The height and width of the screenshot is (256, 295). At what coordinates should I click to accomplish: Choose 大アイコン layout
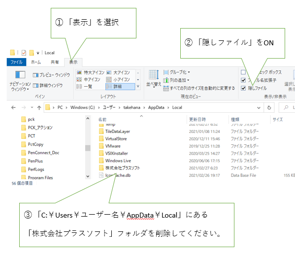click(x=118, y=72)
